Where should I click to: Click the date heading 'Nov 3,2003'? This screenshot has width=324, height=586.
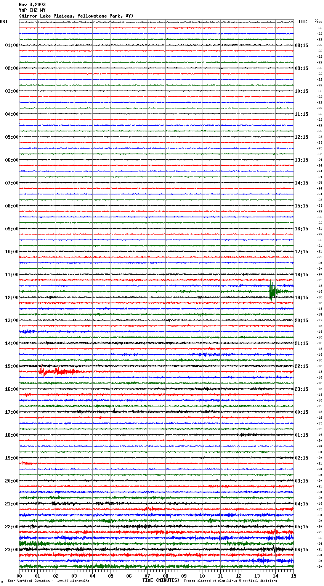(32, 5)
